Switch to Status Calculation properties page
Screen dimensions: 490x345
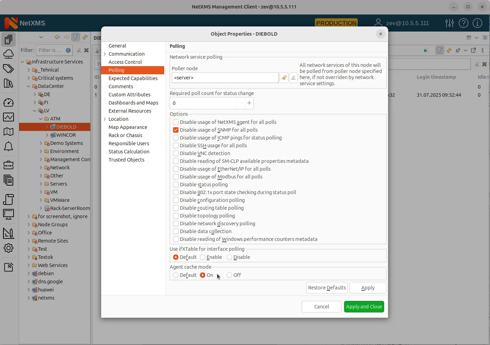pyautogui.click(x=129, y=152)
